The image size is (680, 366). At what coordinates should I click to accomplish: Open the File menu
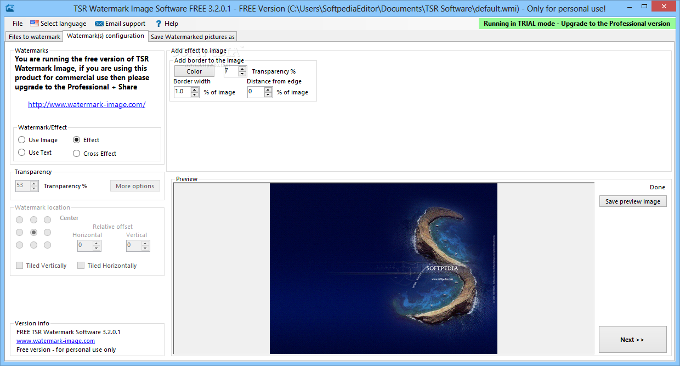[x=18, y=24]
